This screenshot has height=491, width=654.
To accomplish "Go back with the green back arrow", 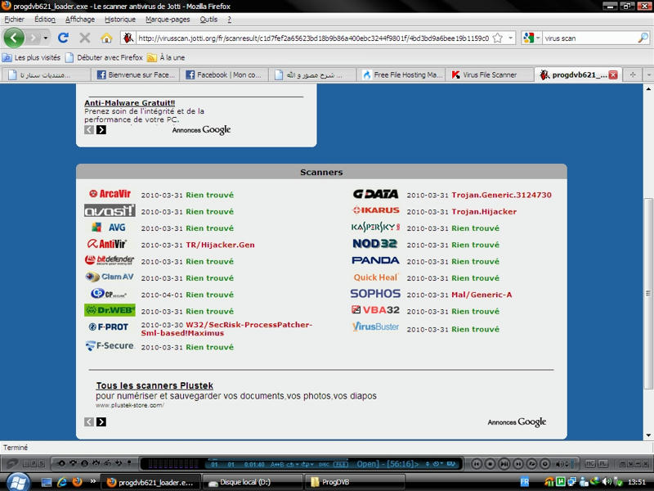I will click(14, 38).
